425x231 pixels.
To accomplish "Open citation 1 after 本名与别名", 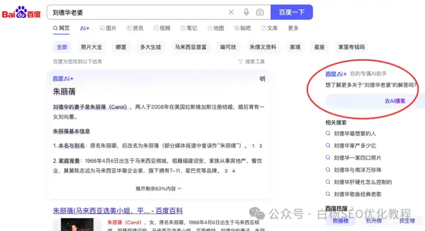I will pos(253,146).
